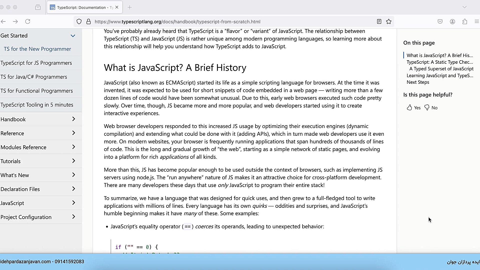Bookmark this page with the star icon
Image resolution: width=480 pixels, height=270 pixels.
[388, 21]
